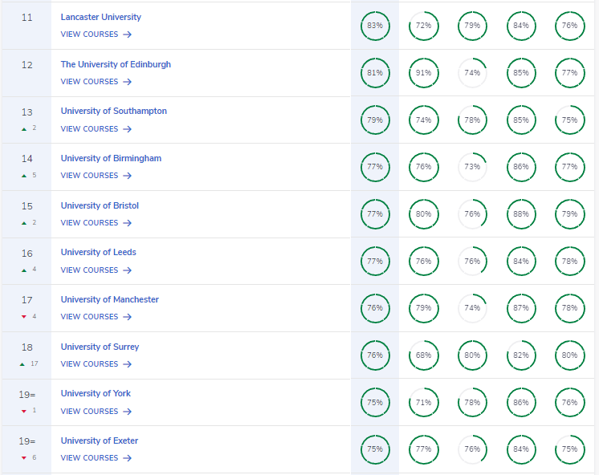The width and height of the screenshot is (599, 475).
Task: Open the University of Surrey link
Action: point(100,347)
